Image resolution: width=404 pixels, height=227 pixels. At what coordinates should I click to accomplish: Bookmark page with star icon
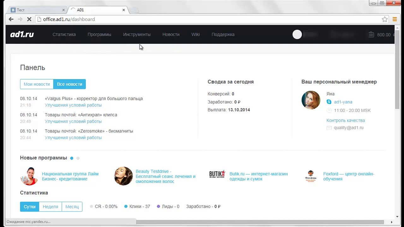(x=385, y=19)
